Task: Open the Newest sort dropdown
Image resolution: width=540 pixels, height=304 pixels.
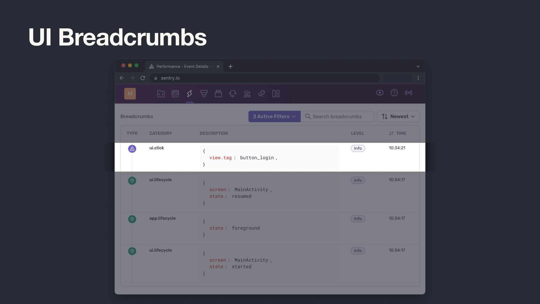Action: coord(398,116)
